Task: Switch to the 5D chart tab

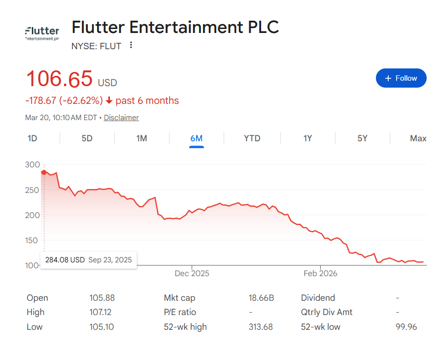Action: (87, 138)
